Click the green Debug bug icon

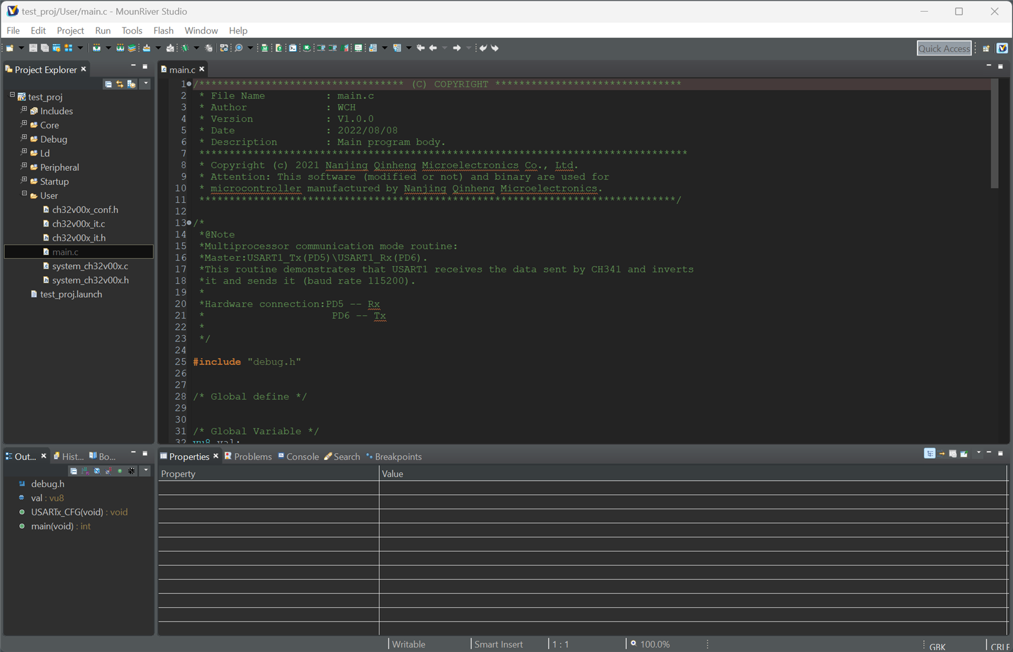(x=185, y=48)
